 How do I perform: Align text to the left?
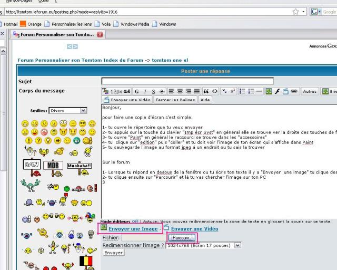click(x=171, y=91)
